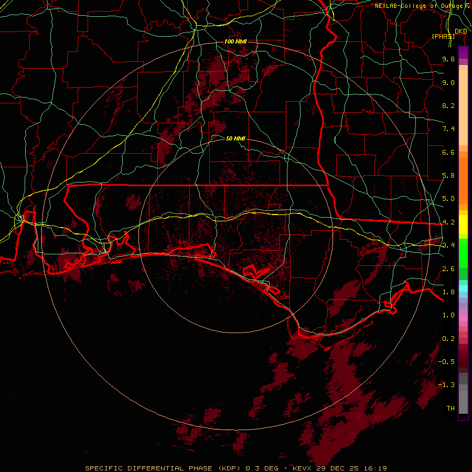
Task: Pick the light peach segment of the color bar
Action: (x=463, y=108)
